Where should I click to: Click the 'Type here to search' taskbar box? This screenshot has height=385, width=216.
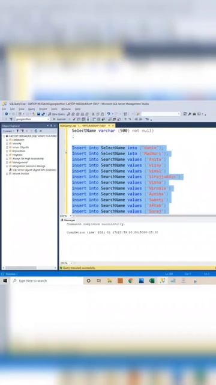click(47, 281)
